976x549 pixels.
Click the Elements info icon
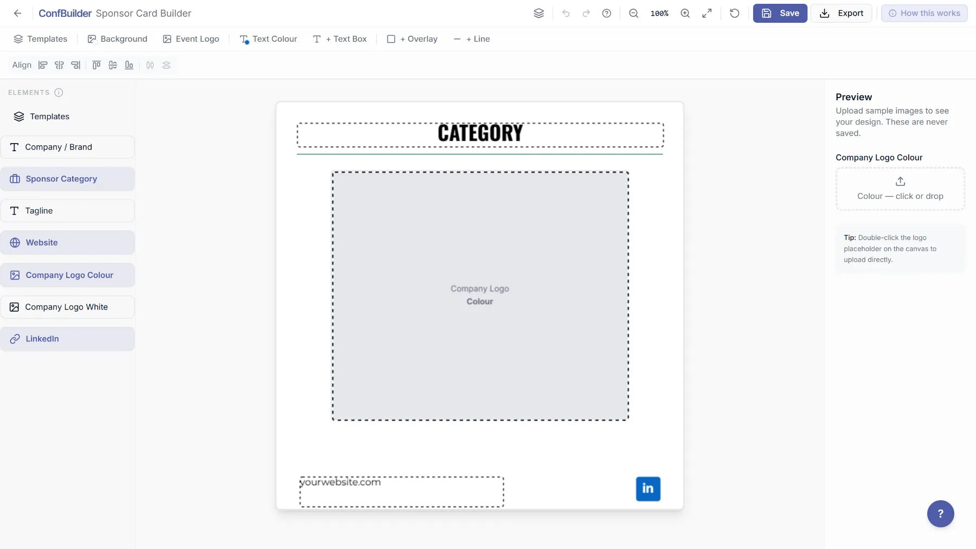(59, 93)
